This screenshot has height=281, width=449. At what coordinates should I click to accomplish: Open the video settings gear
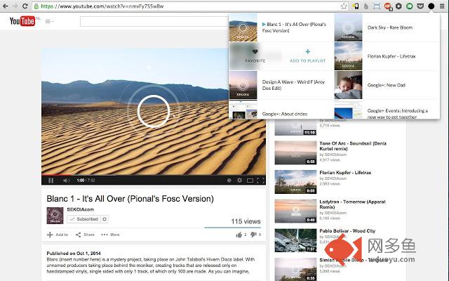pos(239,181)
